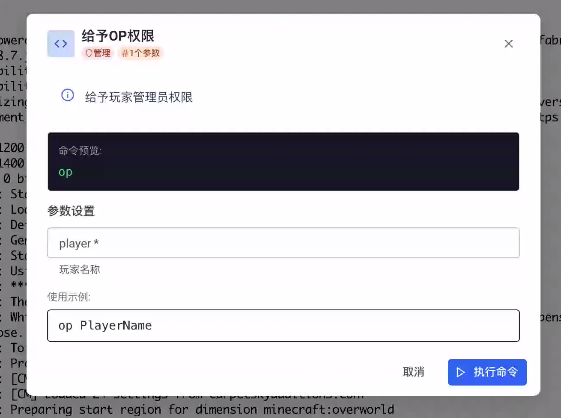Click the 命令预览 label in preview
The width and height of the screenshot is (561, 418).
pos(80,150)
